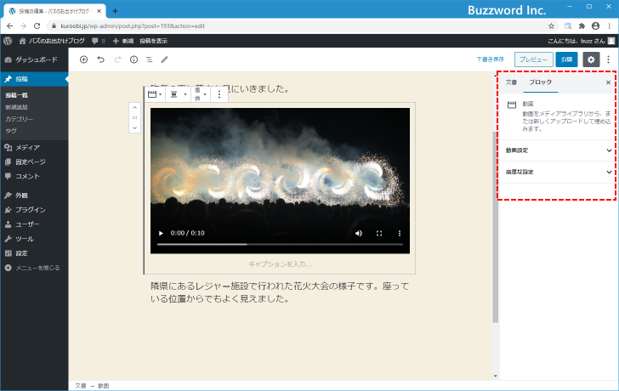The width and height of the screenshot is (619, 391).
Task: Click the caption input field
Action: coord(280,264)
